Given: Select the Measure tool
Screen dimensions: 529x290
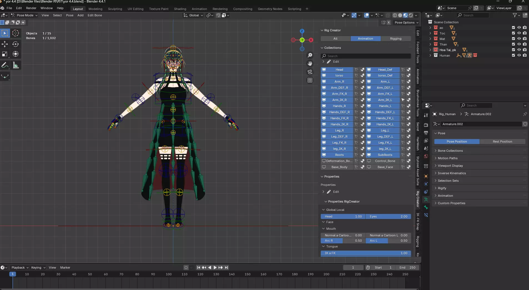Looking at the screenshot, I should coord(16,65).
